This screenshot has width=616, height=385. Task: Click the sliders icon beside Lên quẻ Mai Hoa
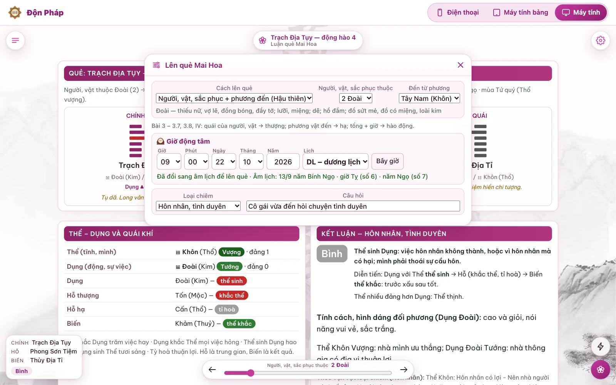[x=156, y=65]
